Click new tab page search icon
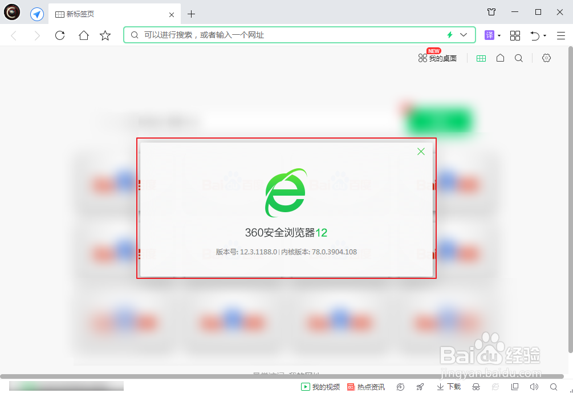The height and width of the screenshot is (393, 573). 518,58
